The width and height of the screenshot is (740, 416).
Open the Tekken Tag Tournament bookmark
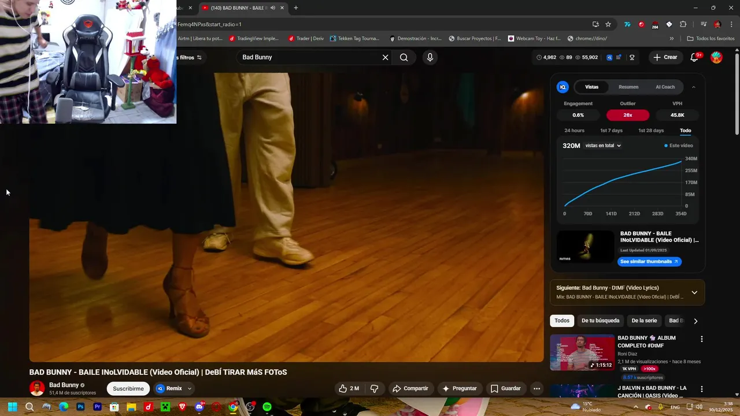(354, 39)
